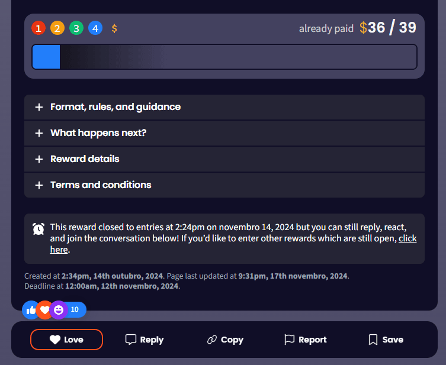Save this post with bookmark button
446x365 pixels.
(386, 340)
